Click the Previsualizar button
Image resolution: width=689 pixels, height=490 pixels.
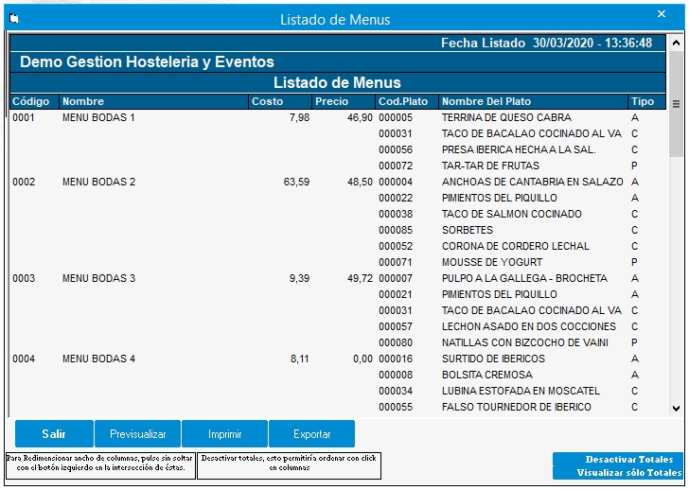tap(137, 434)
